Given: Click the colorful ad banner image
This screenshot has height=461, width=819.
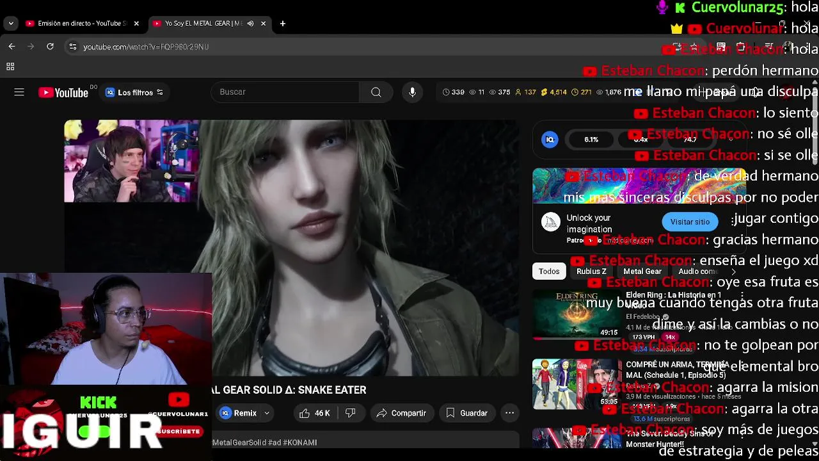Looking at the screenshot, I should point(639,186).
